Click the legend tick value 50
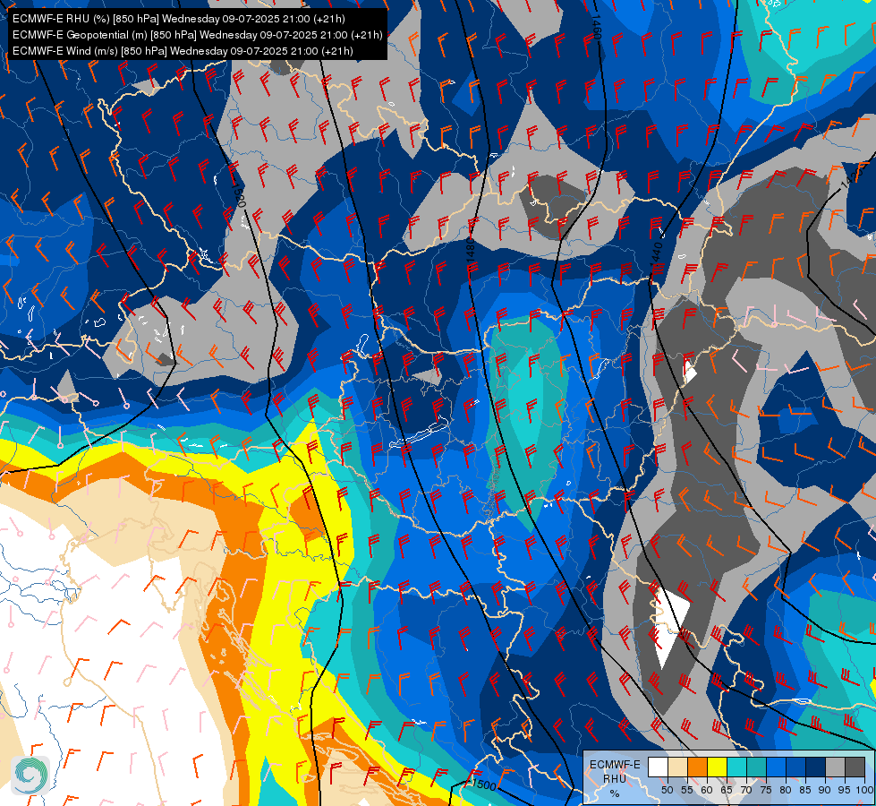Viewport: 876px width, 806px height. coord(667,790)
